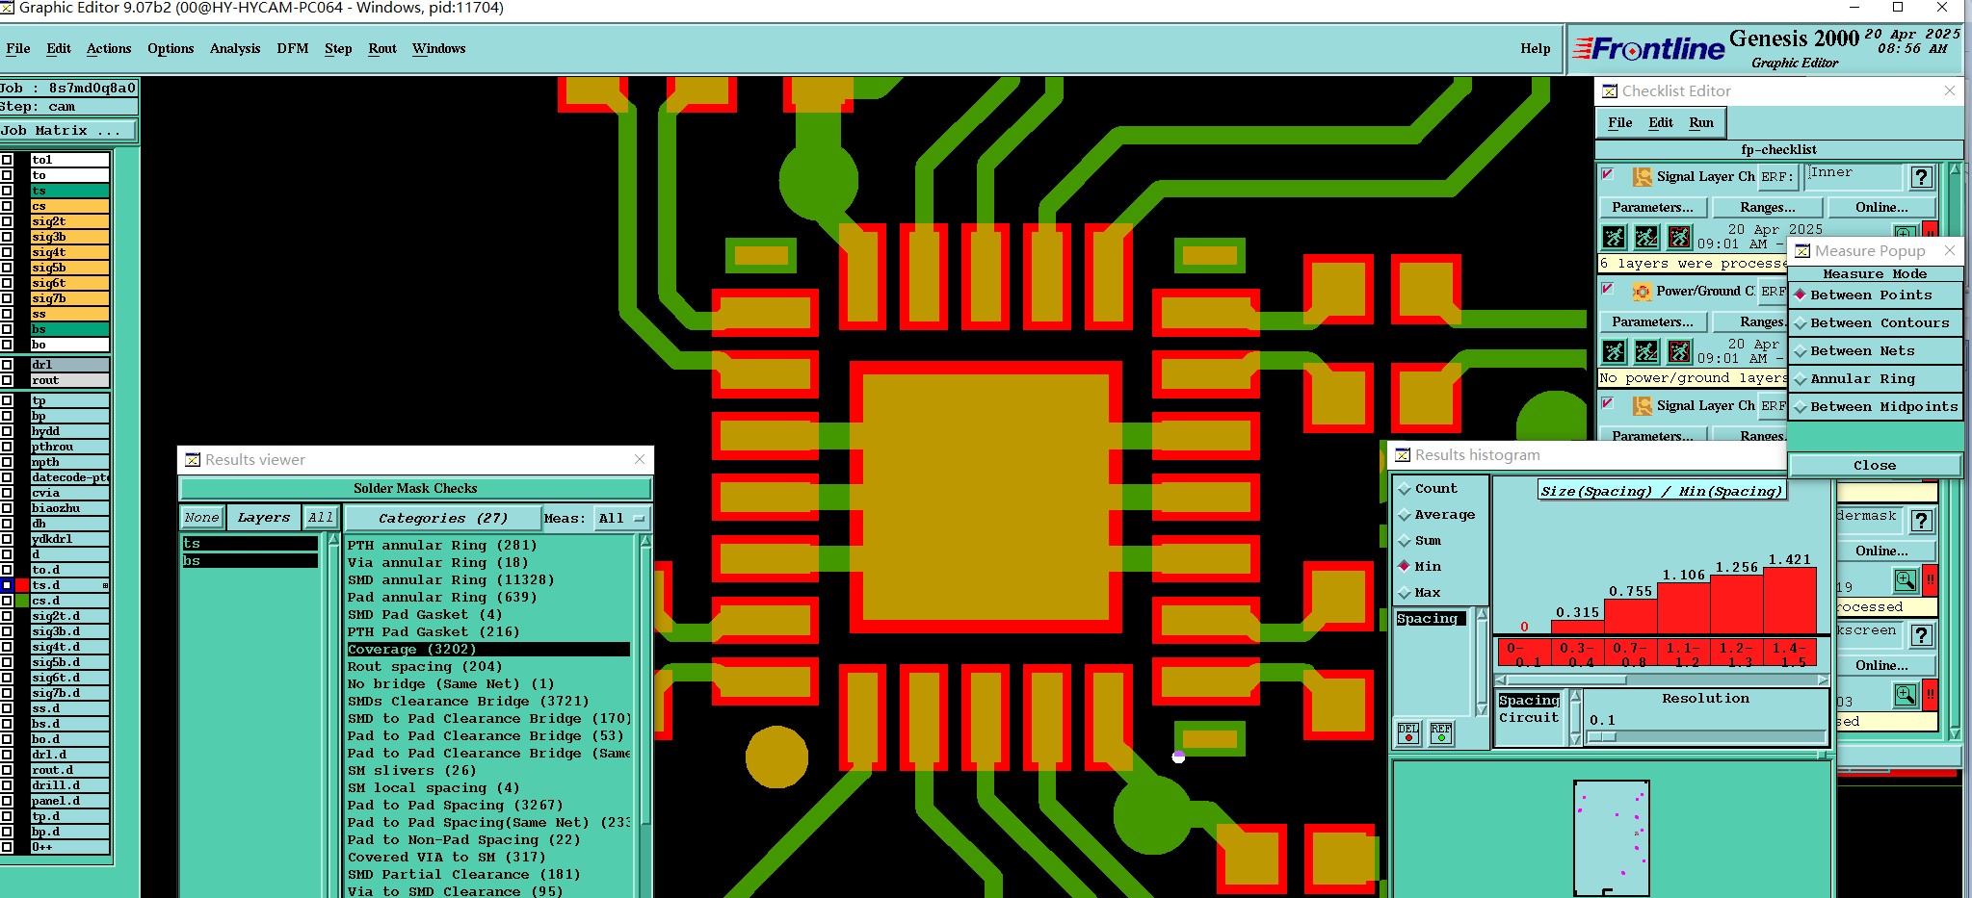
Task: Click the second running-man icon in the Signal Layer Inner row
Action: tap(1647, 237)
